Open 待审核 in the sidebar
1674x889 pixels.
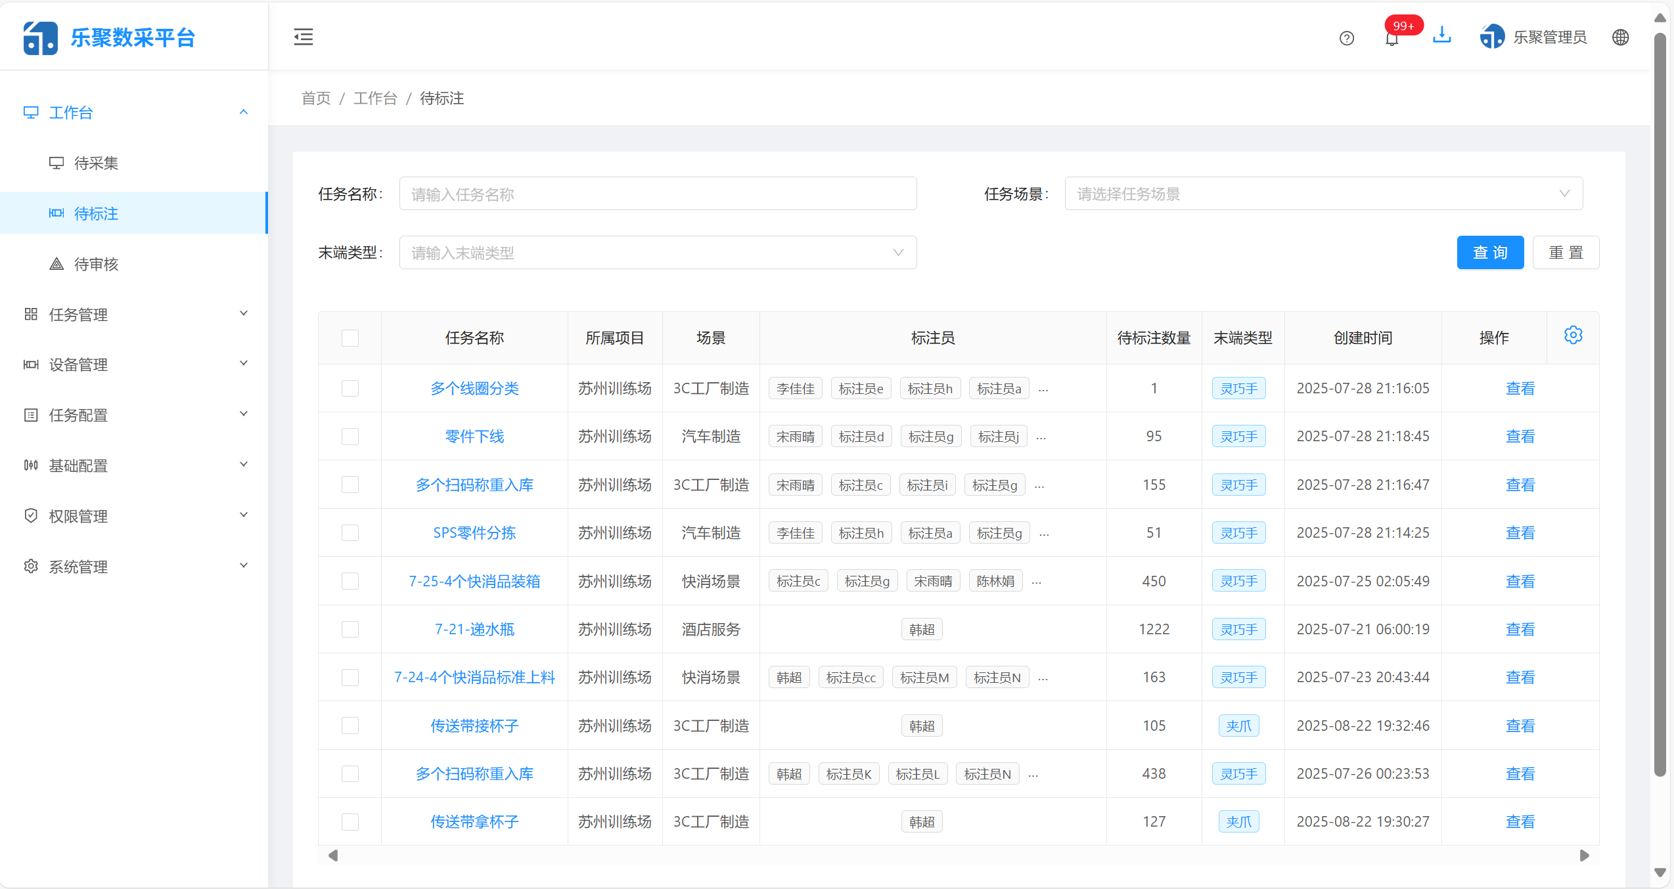coord(95,264)
